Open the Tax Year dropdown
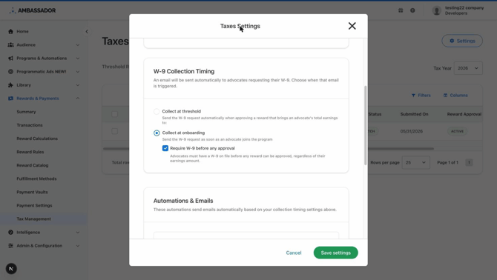 click(468, 68)
